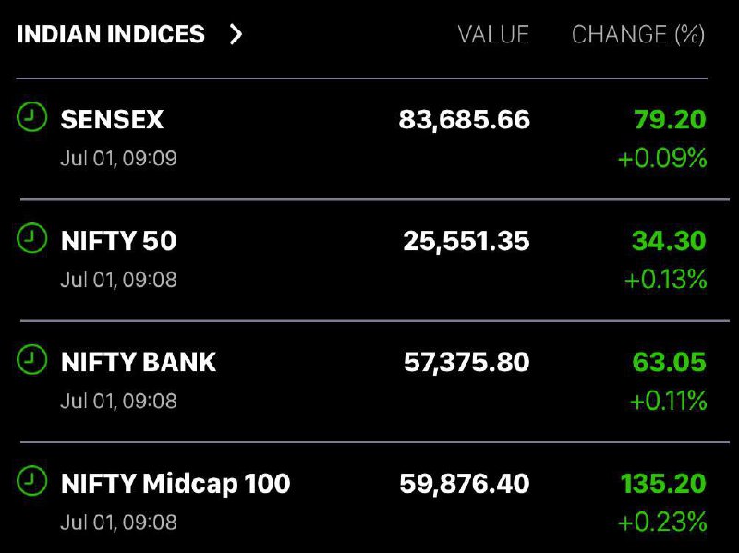Image resolution: width=739 pixels, height=553 pixels.
Task: Open the NIFTY BANK index name
Action: click(x=139, y=362)
